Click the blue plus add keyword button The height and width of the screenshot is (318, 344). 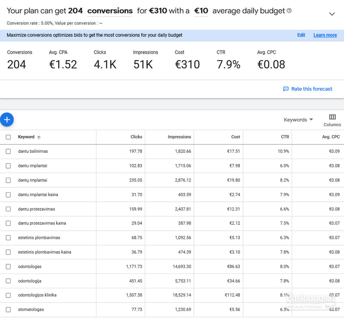point(7,120)
